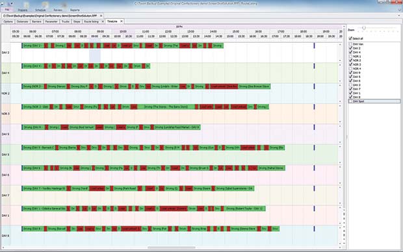
Task: Close the ScreenShotSolution.RPF document tab
Action: (x=101, y=16)
